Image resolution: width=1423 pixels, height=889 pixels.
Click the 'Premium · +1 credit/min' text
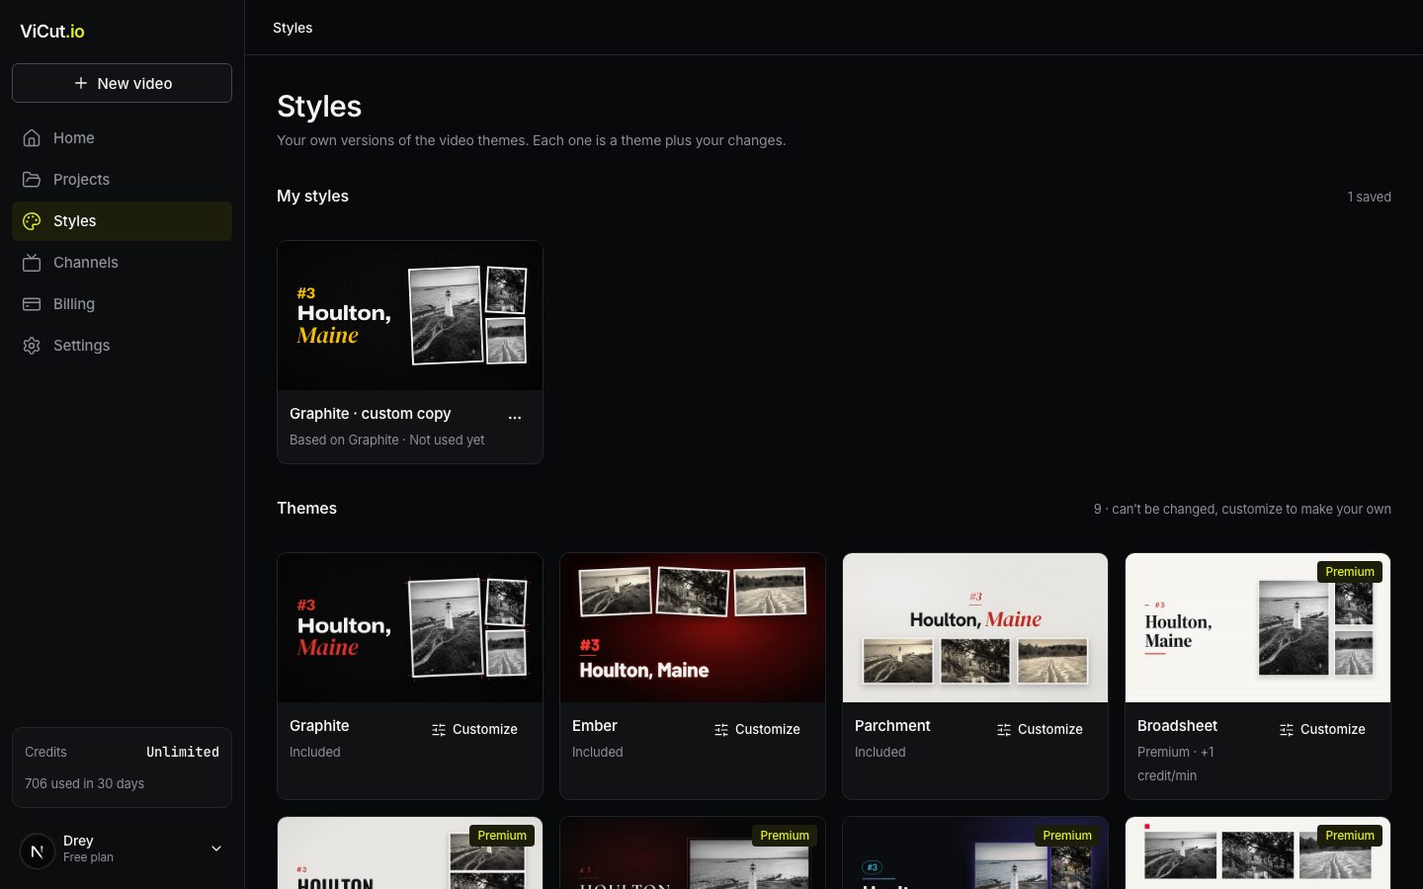[1176, 764]
